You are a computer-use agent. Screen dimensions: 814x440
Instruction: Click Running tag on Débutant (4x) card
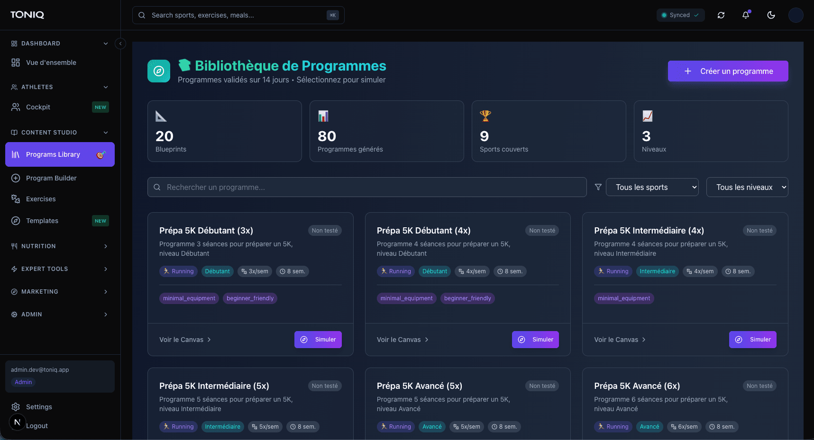tap(395, 271)
